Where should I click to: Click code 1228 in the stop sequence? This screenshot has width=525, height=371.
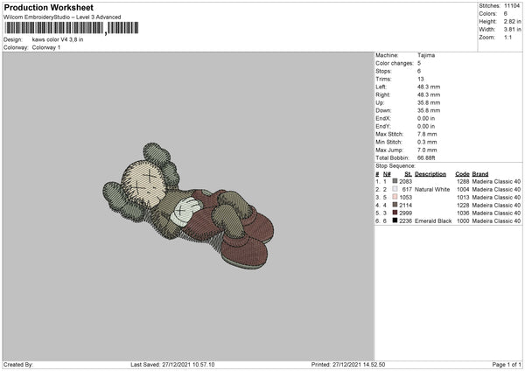(463, 205)
